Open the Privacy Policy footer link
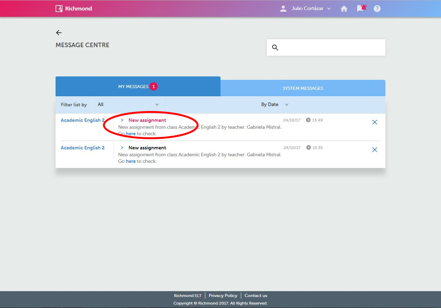Image resolution: width=441 pixels, height=308 pixels. pyautogui.click(x=223, y=295)
